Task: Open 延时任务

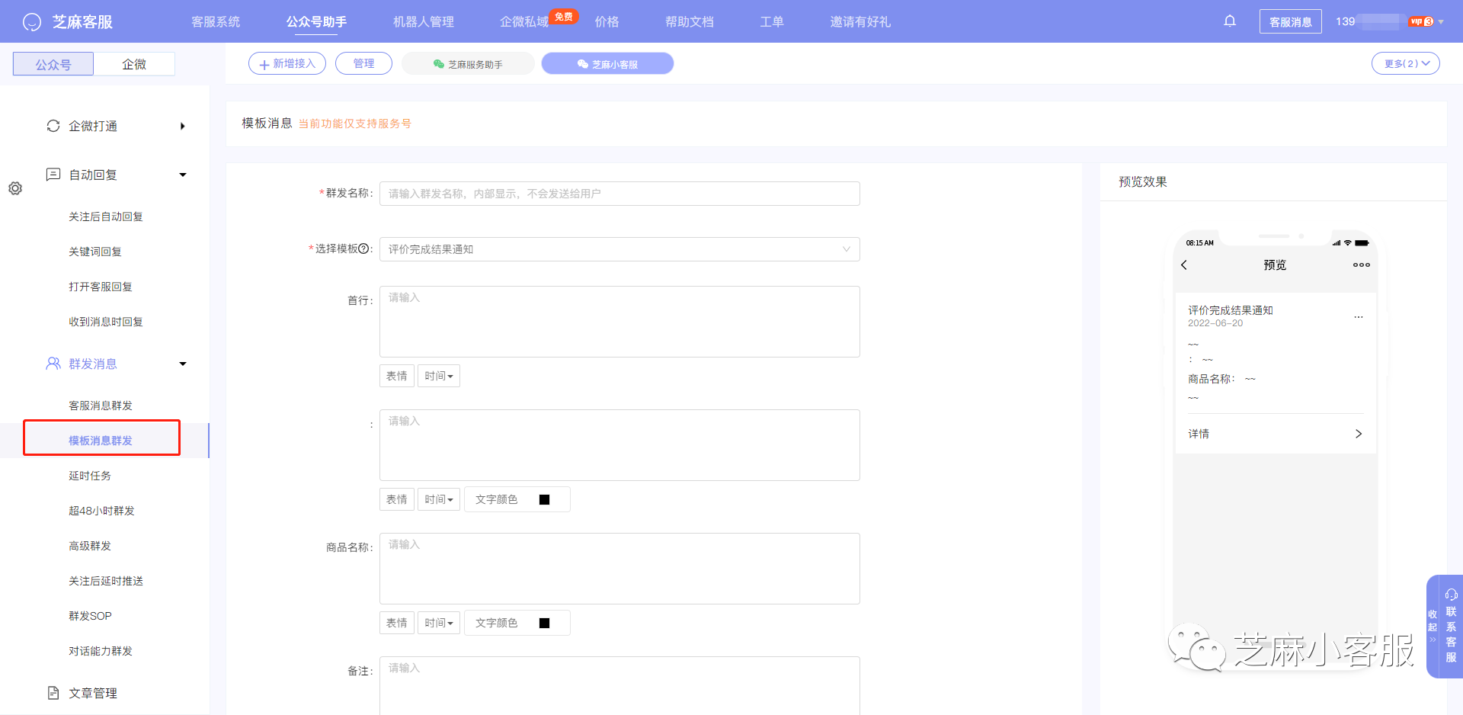Action: point(90,476)
